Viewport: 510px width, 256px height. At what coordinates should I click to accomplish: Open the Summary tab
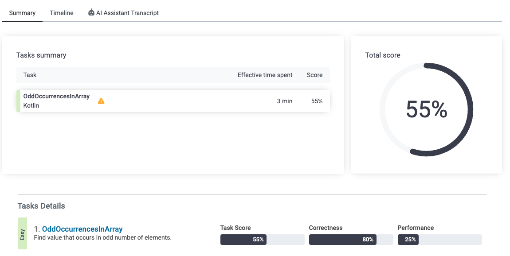coord(22,13)
